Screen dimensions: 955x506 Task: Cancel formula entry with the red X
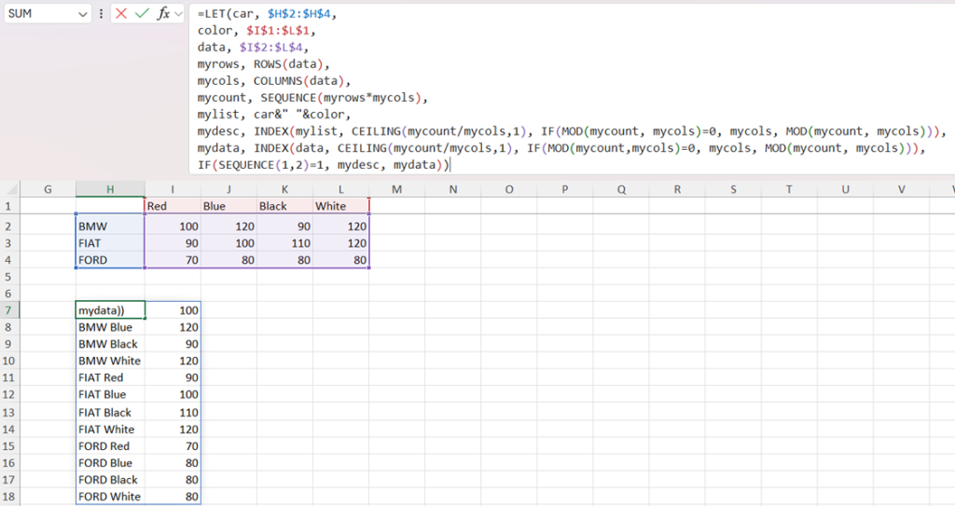coord(121,13)
